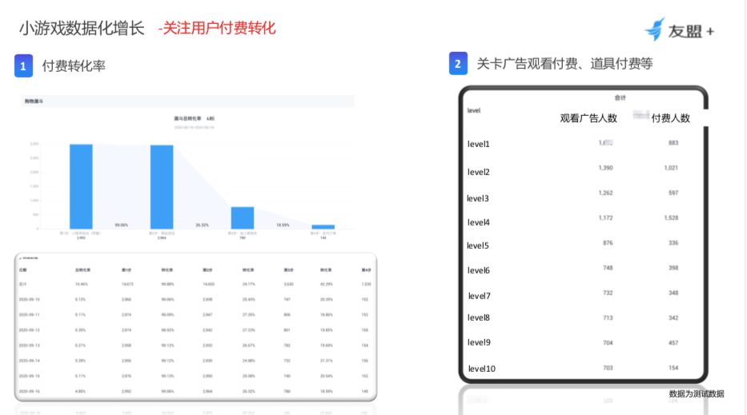
Task: Click the 数据为测试数据 note
Action: click(697, 393)
